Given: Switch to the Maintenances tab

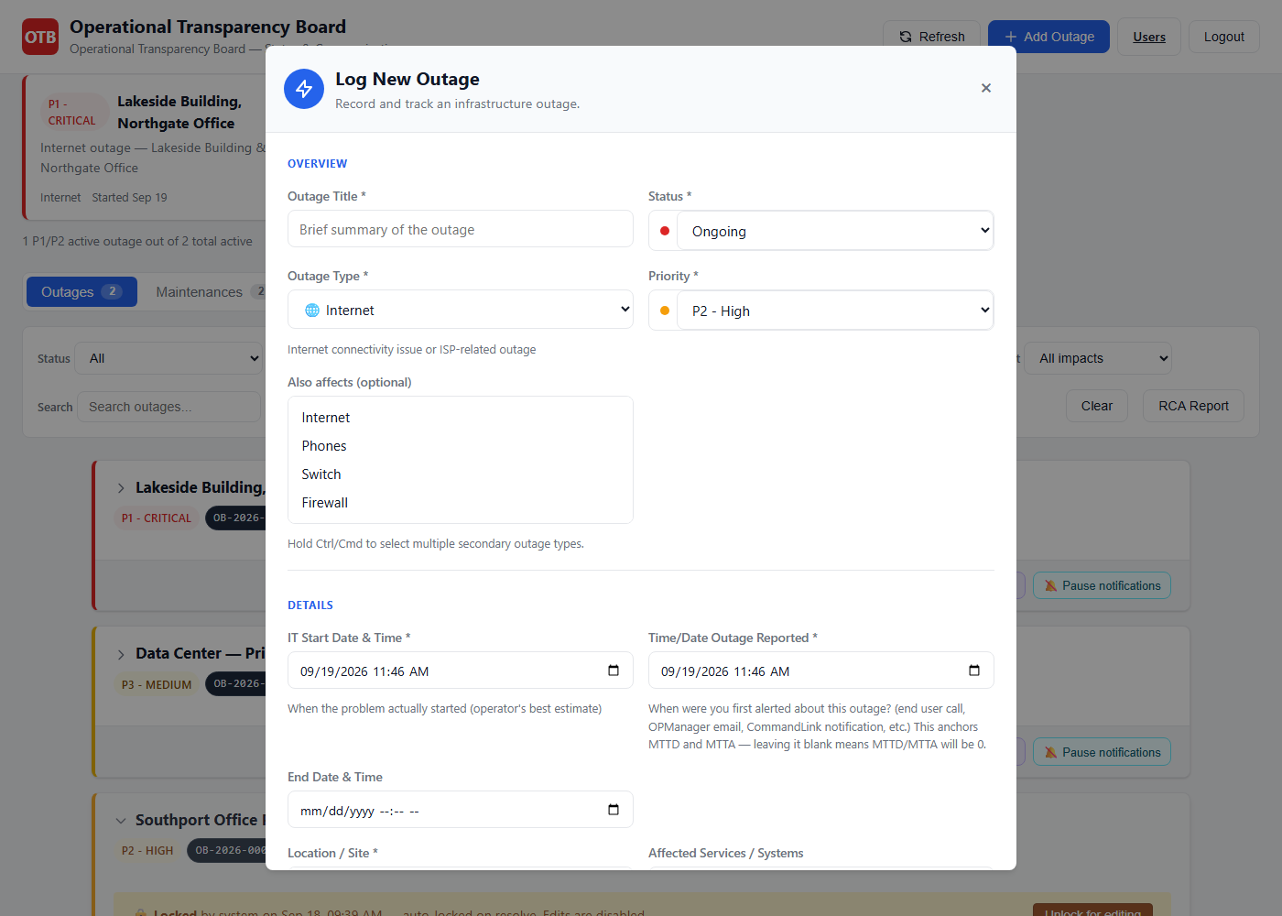Looking at the screenshot, I should tap(209, 292).
